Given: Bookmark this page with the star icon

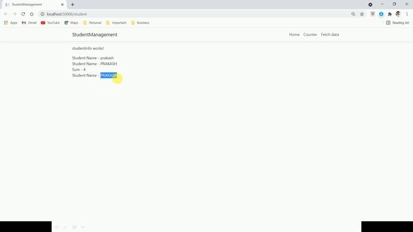Looking at the screenshot, I should pos(362,14).
